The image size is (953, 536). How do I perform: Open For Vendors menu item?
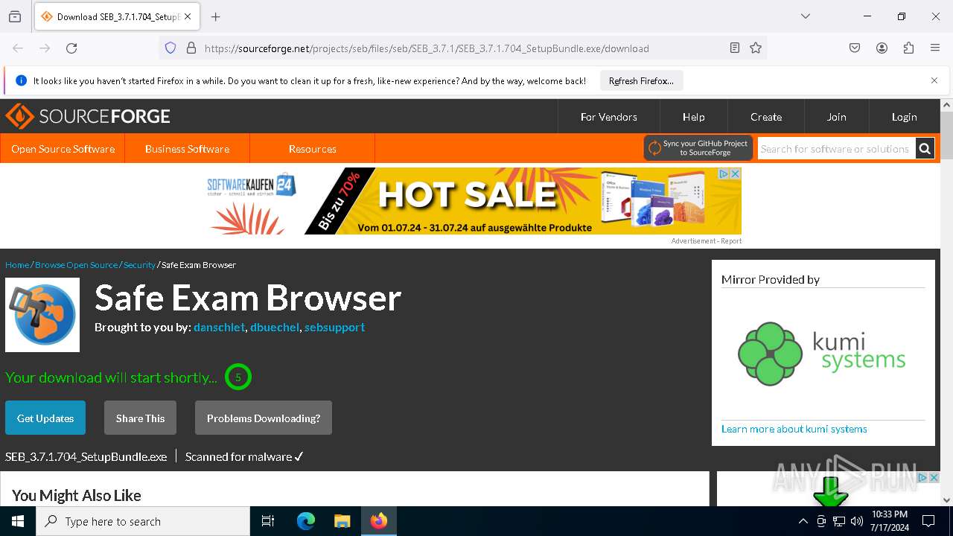pyautogui.click(x=608, y=117)
